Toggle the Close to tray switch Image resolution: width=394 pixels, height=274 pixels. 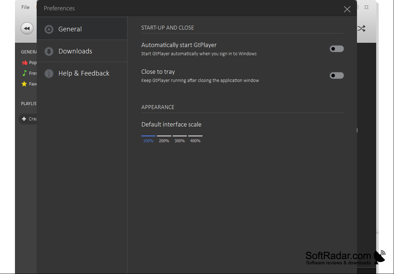(x=336, y=76)
